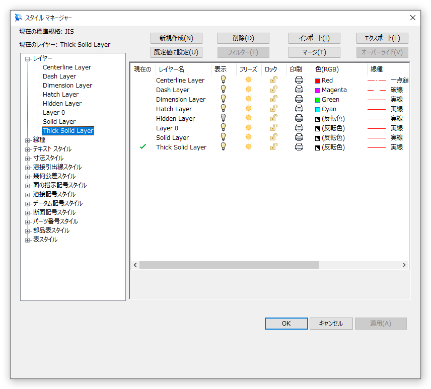The height and width of the screenshot is (389, 431).
Task: Turn off the Layer 0 light bulb
Action: tap(223, 128)
